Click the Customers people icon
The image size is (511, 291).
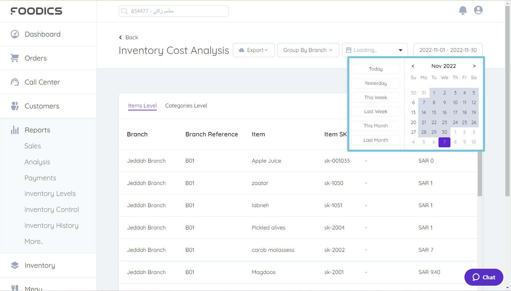coord(15,106)
